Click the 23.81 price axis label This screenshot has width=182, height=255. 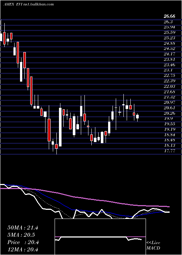170,59
